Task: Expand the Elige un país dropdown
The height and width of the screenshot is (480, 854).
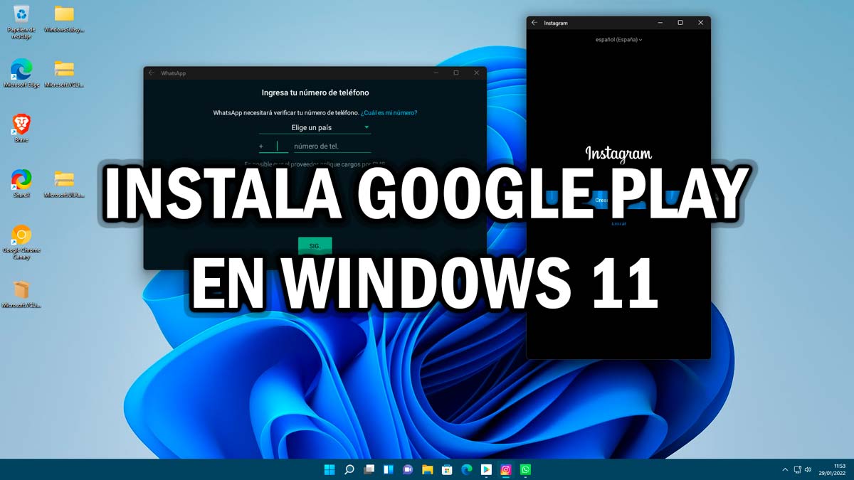Action: click(x=315, y=127)
